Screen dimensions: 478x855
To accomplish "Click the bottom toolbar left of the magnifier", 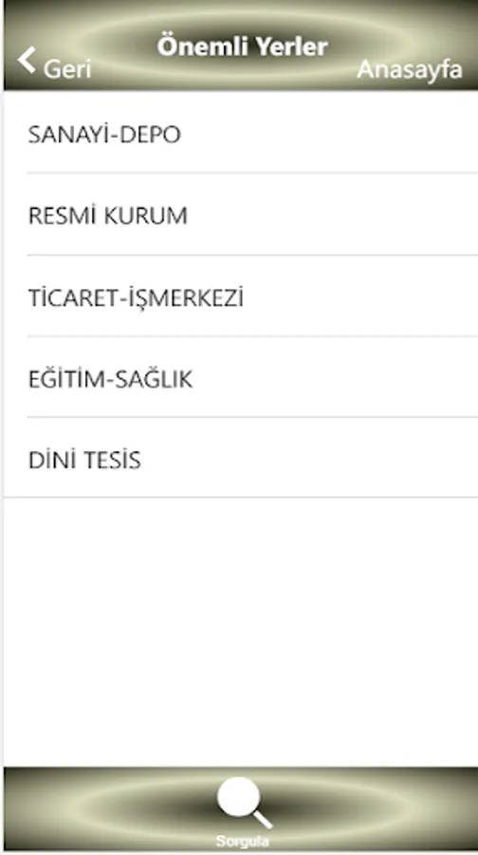I will click(x=109, y=808).
